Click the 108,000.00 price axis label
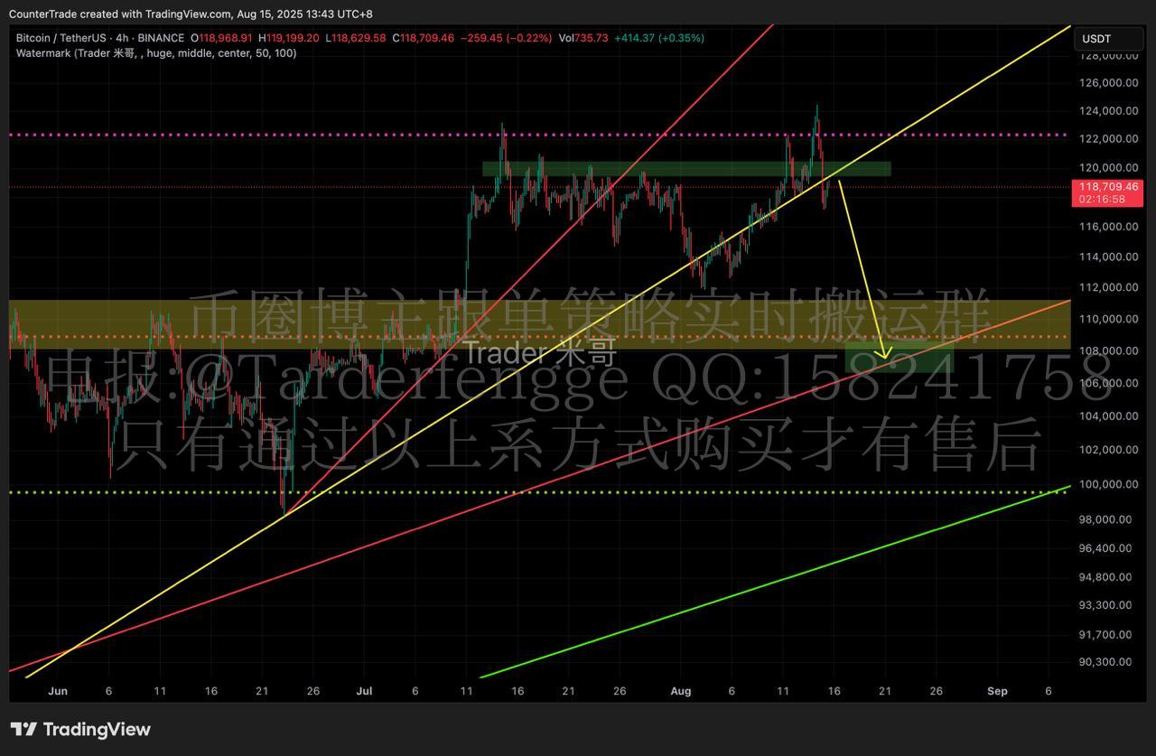This screenshot has height=756, width=1156. click(1109, 350)
